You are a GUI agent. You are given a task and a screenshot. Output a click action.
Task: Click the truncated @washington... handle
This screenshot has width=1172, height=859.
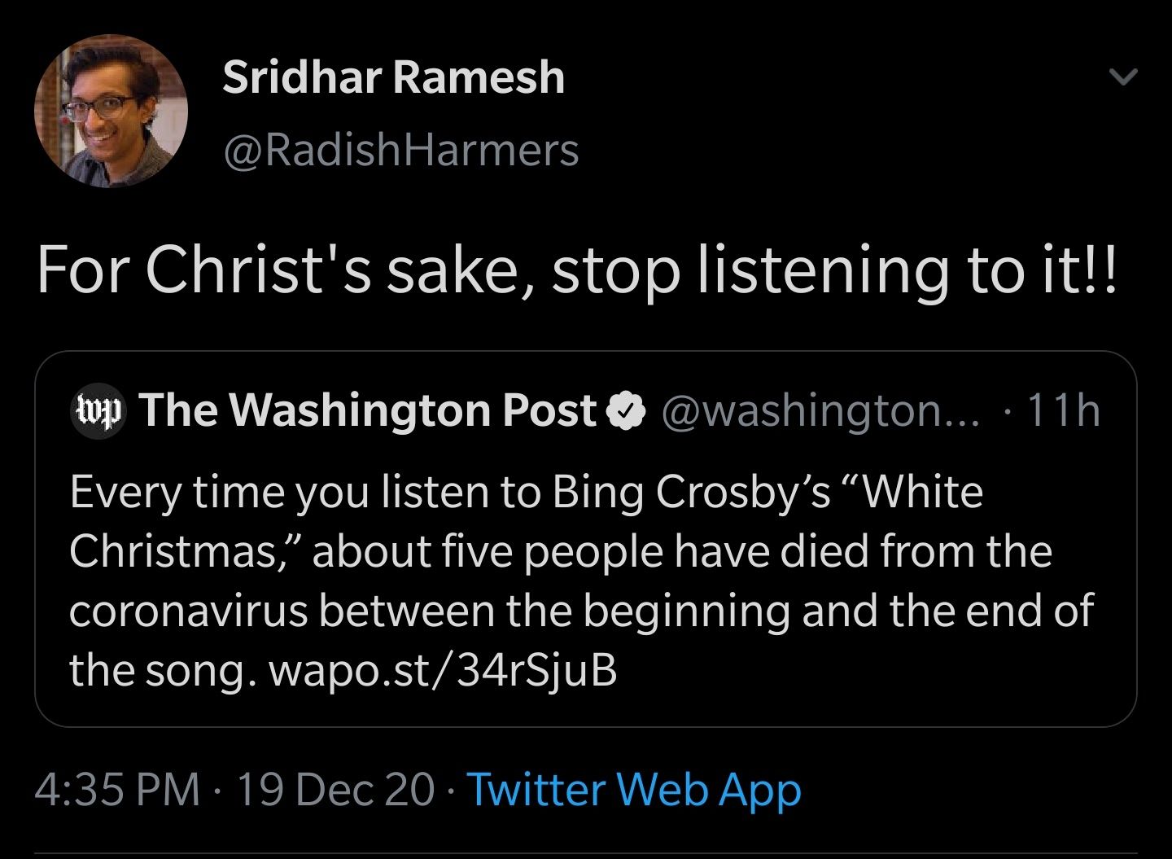(x=822, y=410)
